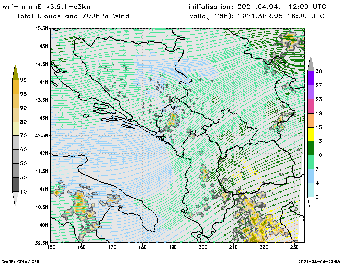Click the 2021-04-04-23:03 timestamp
This screenshot has height=264, width=349.
pos(319,262)
